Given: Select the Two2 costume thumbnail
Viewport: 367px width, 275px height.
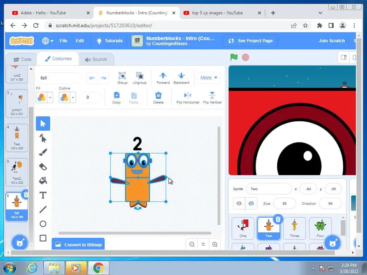Looking at the screenshot, I should (16, 172).
